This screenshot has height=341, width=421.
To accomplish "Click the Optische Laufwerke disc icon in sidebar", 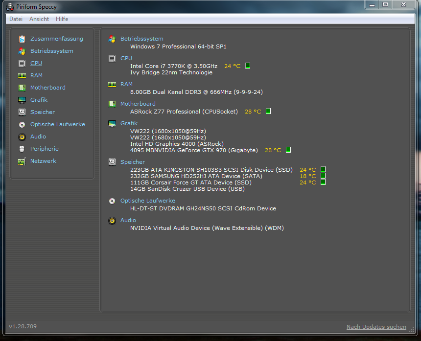I will (22, 124).
